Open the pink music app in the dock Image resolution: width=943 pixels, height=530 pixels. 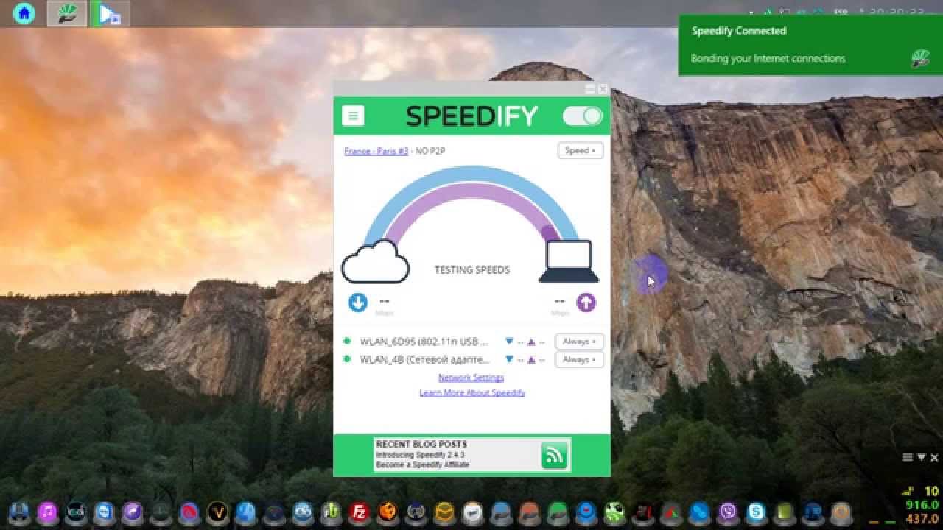[47, 512]
